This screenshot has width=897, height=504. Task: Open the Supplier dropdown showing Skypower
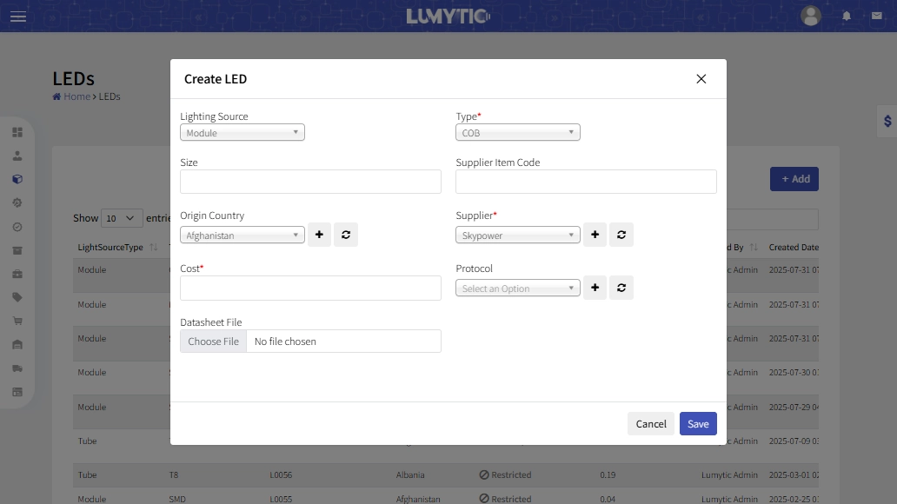(x=518, y=235)
